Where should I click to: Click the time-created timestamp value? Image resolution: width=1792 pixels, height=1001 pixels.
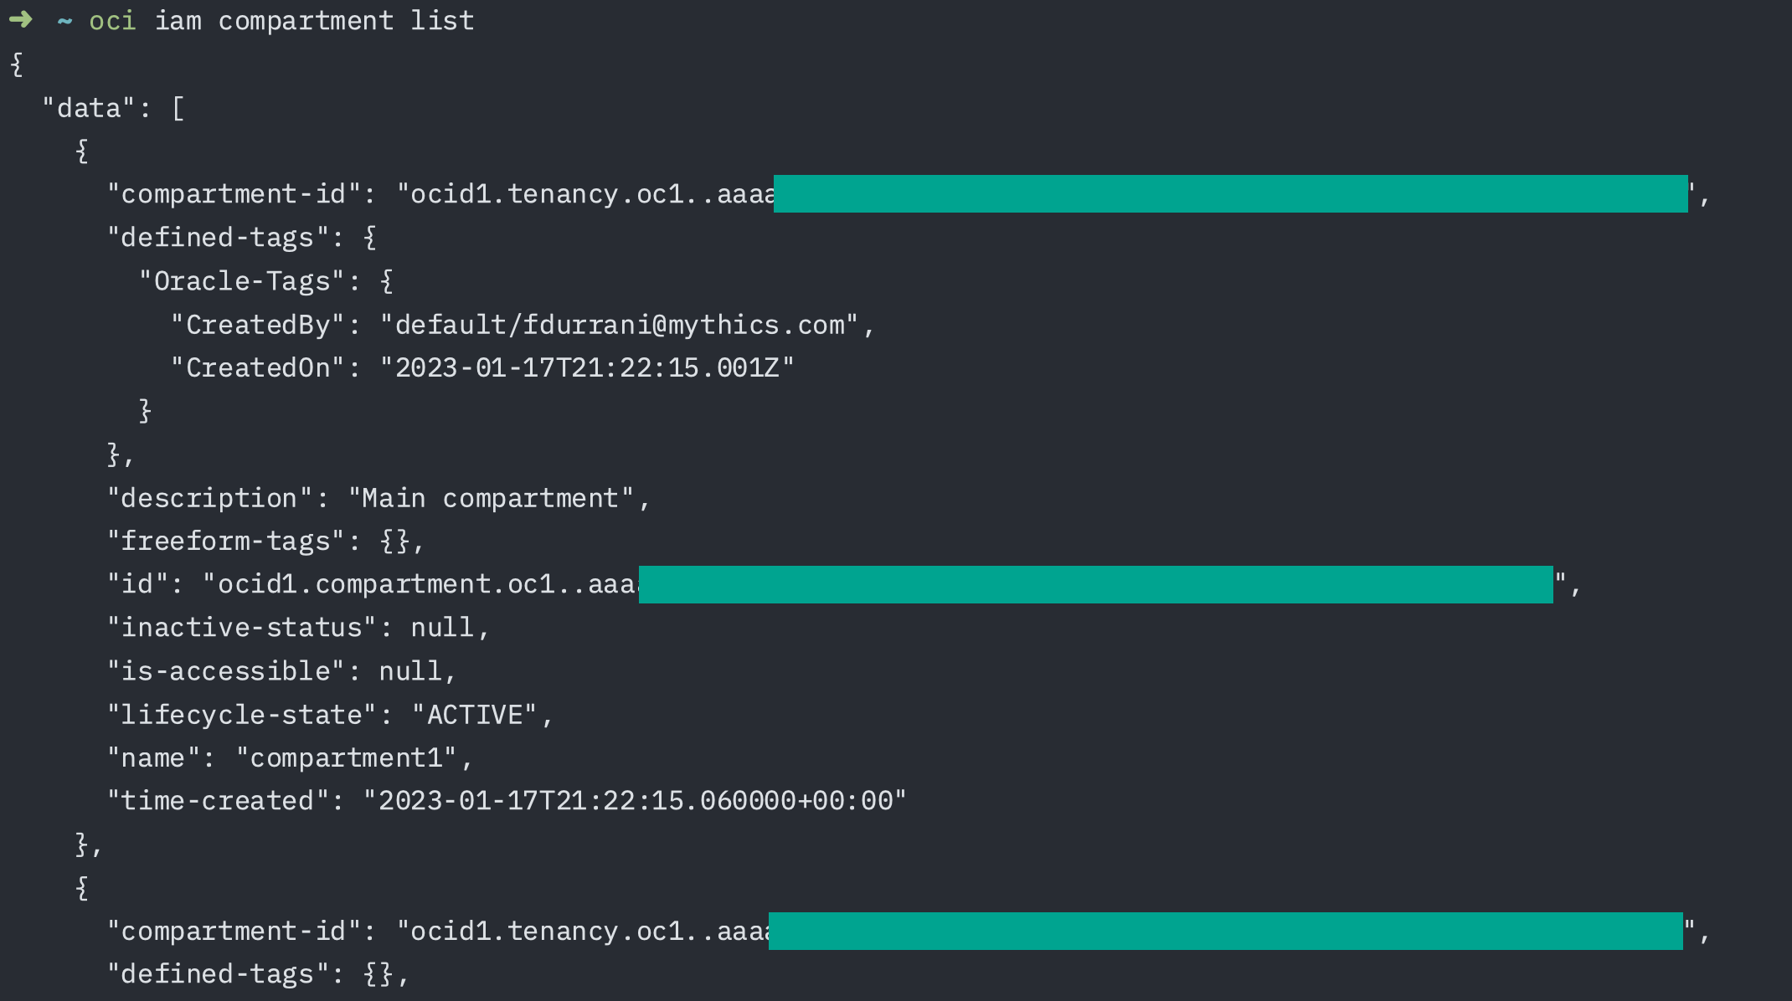click(635, 801)
